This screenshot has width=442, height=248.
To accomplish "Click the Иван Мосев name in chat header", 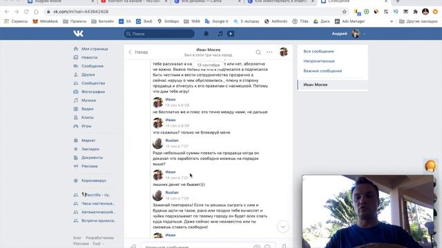I will click(209, 50).
